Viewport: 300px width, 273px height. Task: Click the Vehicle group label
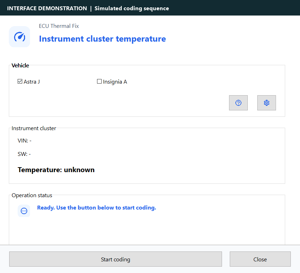(x=20, y=65)
